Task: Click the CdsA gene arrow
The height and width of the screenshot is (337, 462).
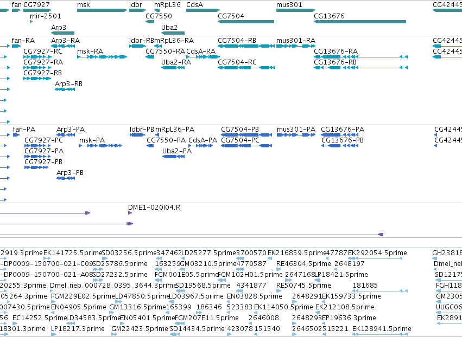Action: click(x=203, y=10)
